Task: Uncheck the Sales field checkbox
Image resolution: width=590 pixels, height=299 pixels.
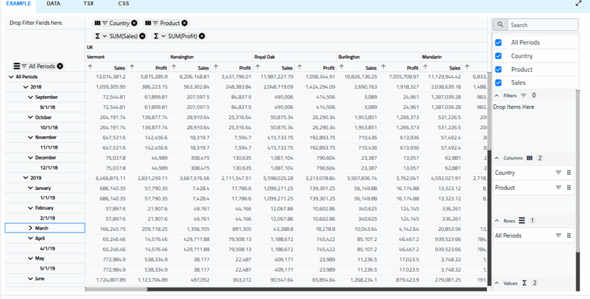Action: click(x=498, y=83)
